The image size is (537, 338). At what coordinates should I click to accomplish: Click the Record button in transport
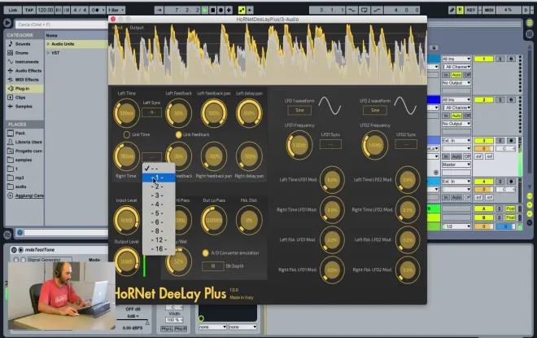[x=220, y=10]
